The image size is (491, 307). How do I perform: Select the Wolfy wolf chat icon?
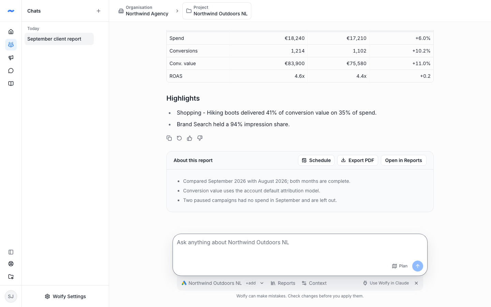tap(11, 45)
